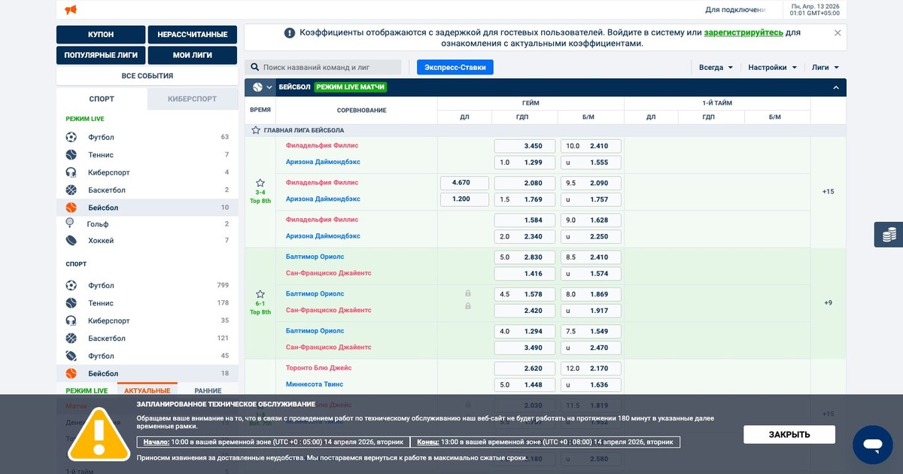Screen dimensions: 903x474
Task: Open the coin stack widget icon
Action: pyautogui.click(x=889, y=235)
